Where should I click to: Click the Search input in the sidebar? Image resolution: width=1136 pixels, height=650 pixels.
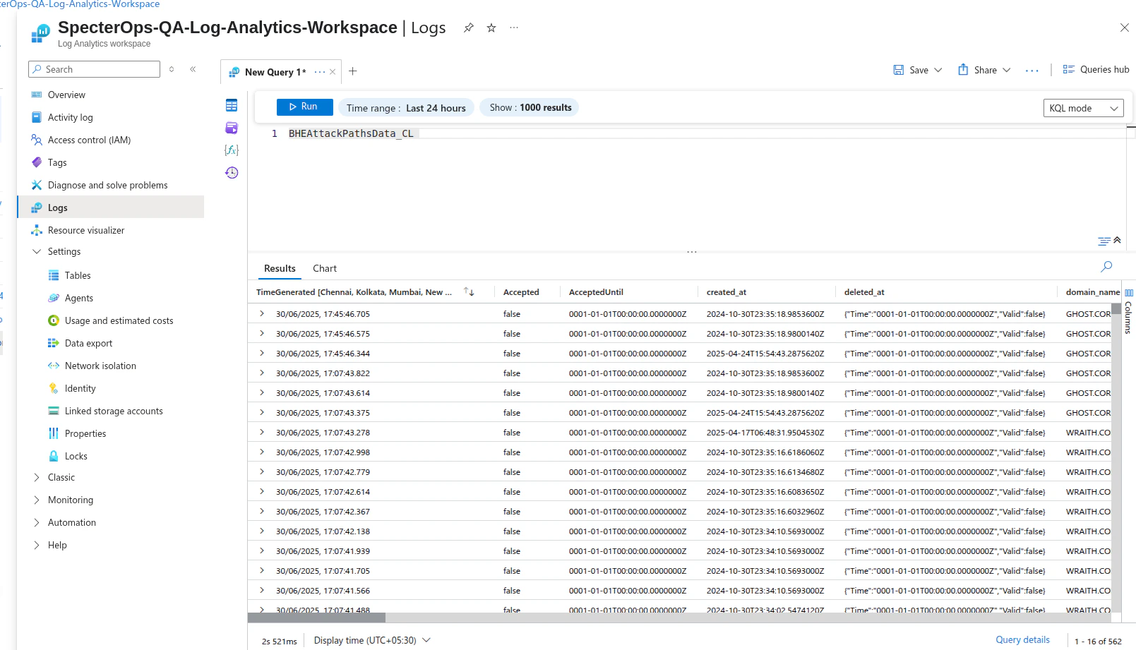(94, 69)
